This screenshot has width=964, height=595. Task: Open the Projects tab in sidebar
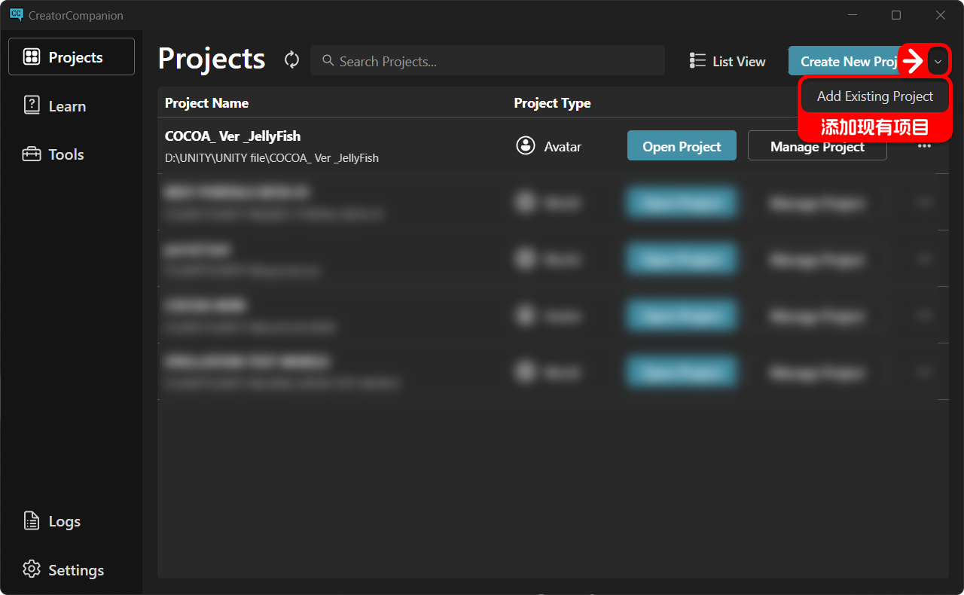[x=72, y=56]
